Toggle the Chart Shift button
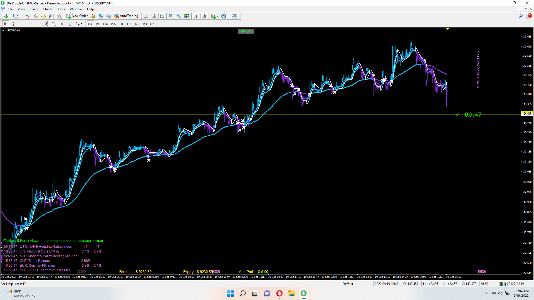The width and height of the screenshot is (534, 300). pyautogui.click(x=204, y=16)
